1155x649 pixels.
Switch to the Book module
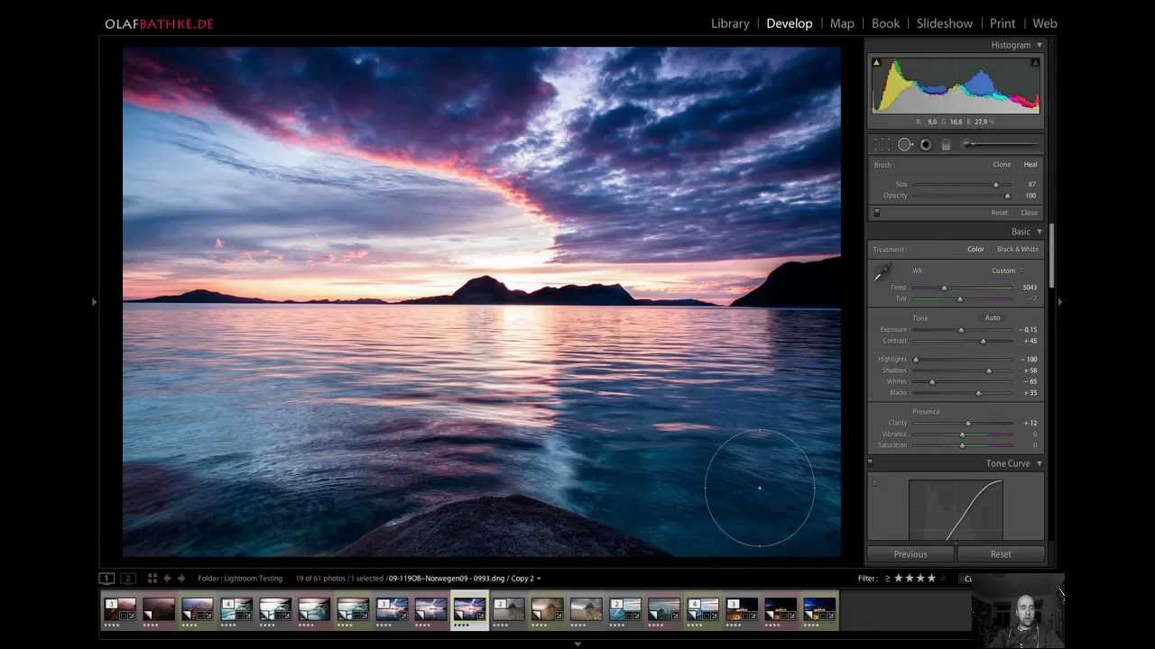[885, 23]
